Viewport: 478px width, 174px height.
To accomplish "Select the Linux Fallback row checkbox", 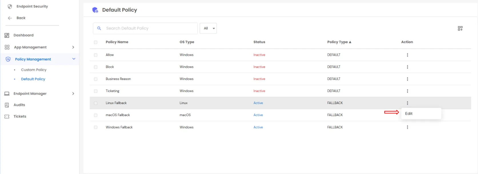I will (96, 103).
